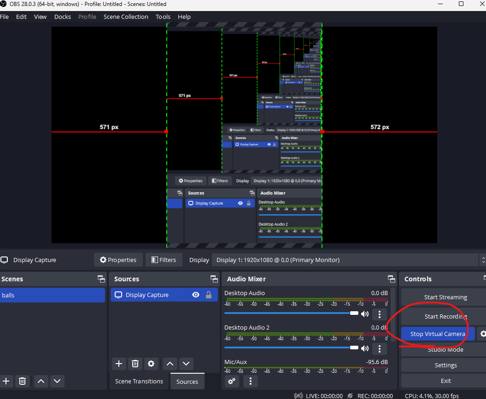The image size is (486, 399).
Task: Select Display Capture in the Sources list
Action: tap(164, 295)
